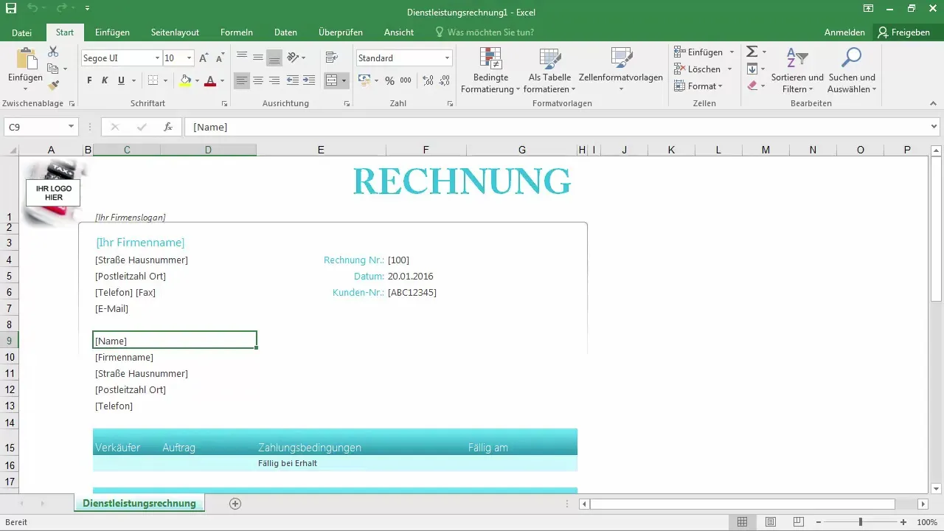
Task: Decrease font size with the smaller A icon
Action: (x=220, y=58)
